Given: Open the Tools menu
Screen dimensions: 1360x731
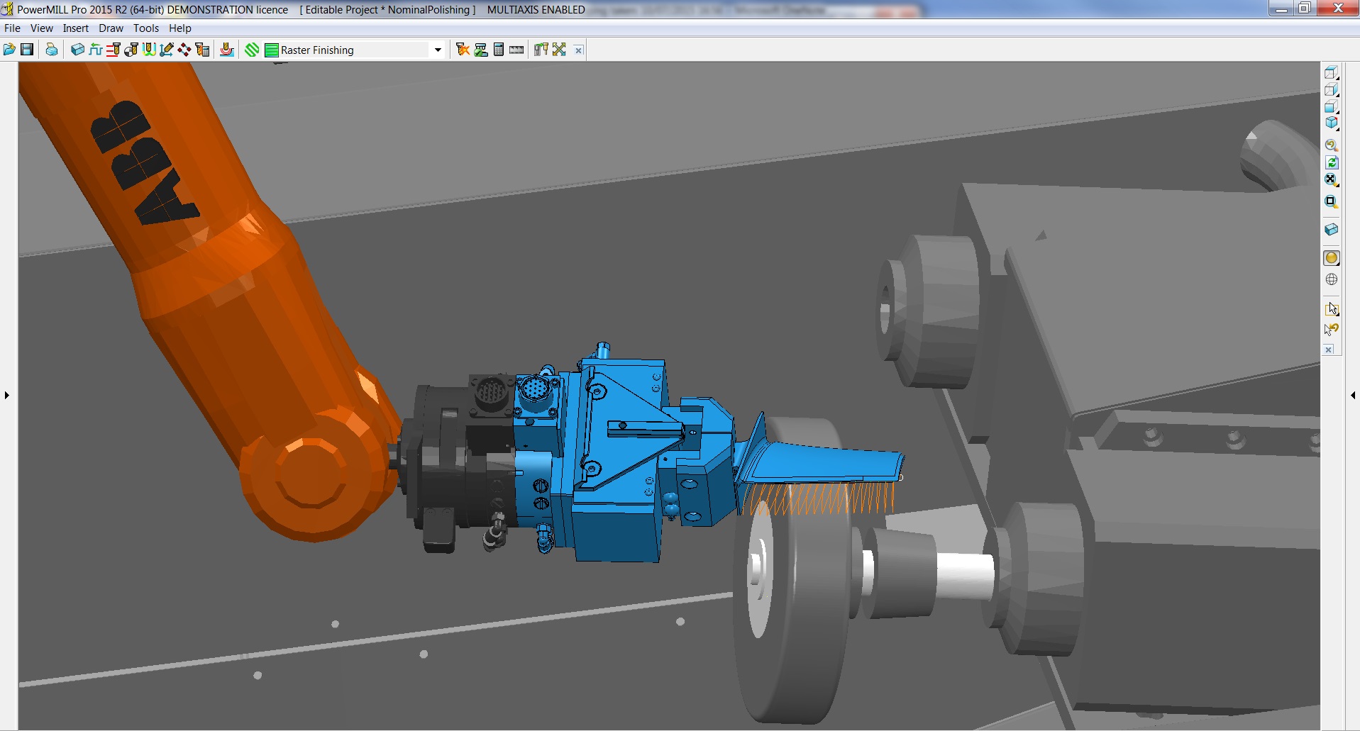Looking at the screenshot, I should pos(146,28).
